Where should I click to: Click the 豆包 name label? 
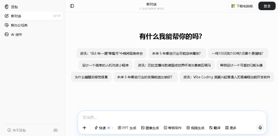14,7
